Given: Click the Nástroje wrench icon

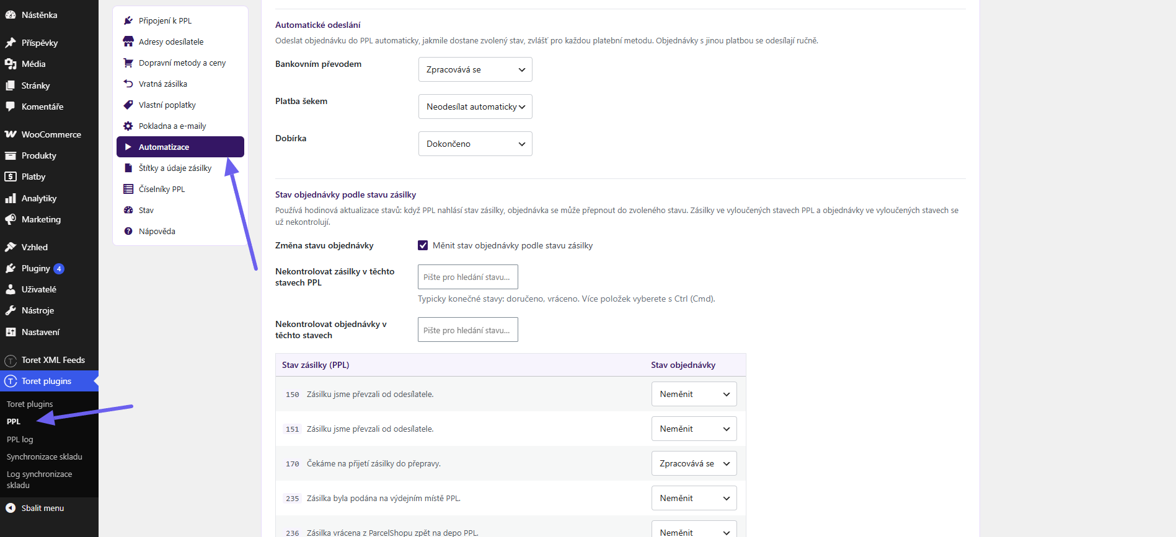Looking at the screenshot, I should pyautogui.click(x=11, y=310).
